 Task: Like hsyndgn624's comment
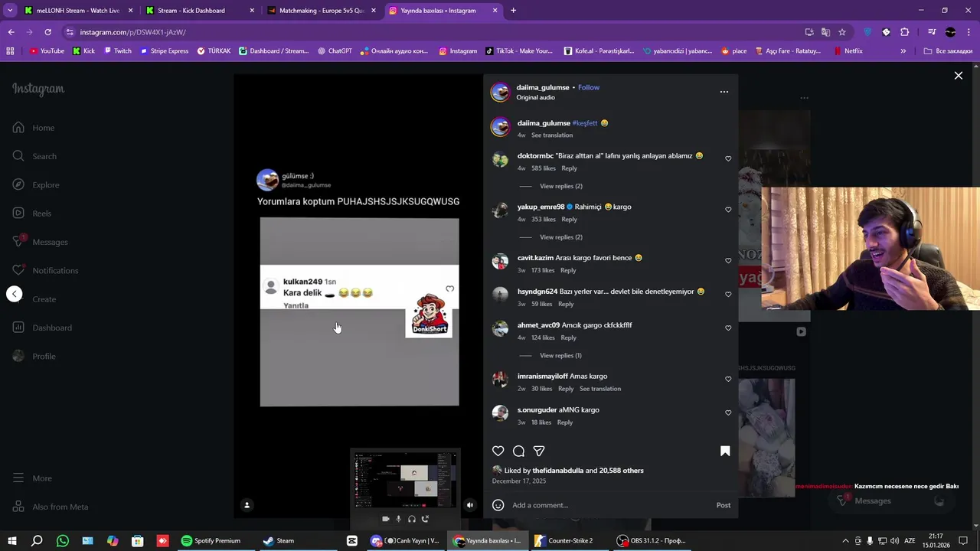(x=728, y=295)
